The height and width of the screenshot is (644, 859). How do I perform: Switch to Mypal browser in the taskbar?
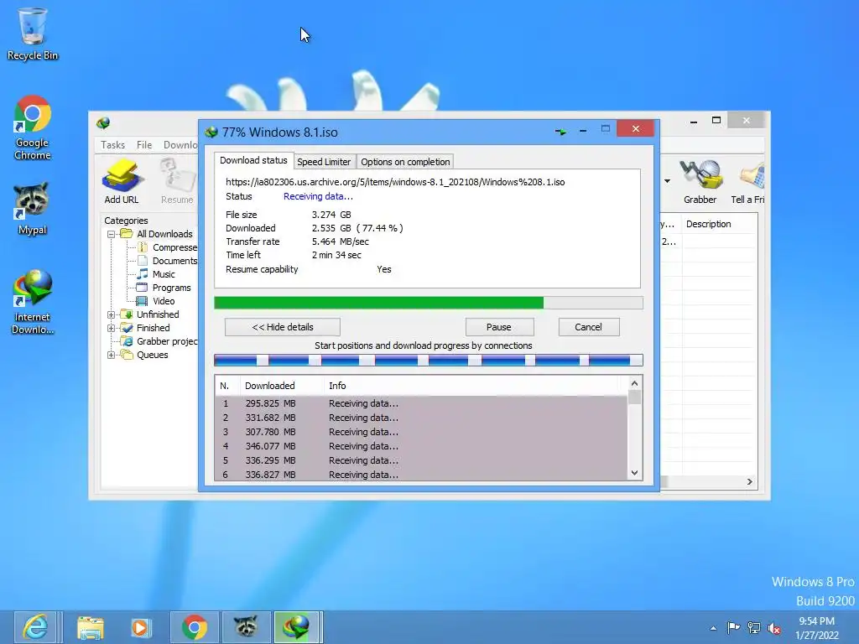[x=246, y=627]
